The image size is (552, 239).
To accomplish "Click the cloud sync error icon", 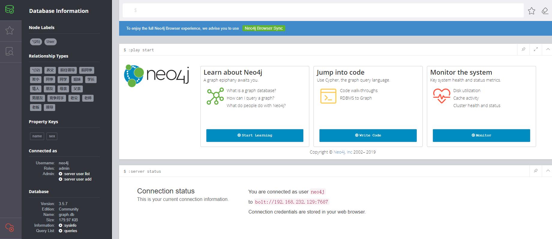I will pyautogui.click(x=10, y=227).
